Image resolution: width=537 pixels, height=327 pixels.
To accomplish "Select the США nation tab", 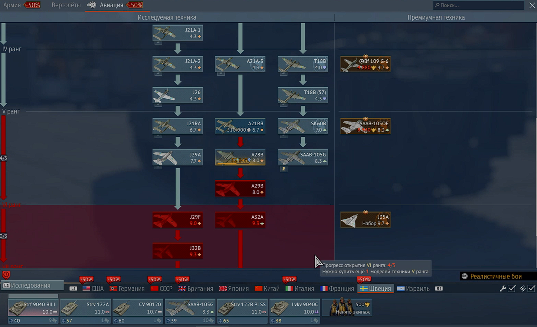I will [93, 288].
